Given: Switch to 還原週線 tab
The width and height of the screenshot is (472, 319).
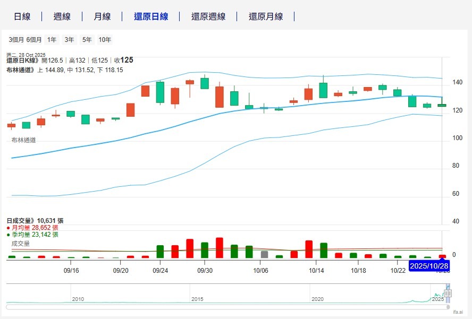Looking at the screenshot, I should point(208,16).
